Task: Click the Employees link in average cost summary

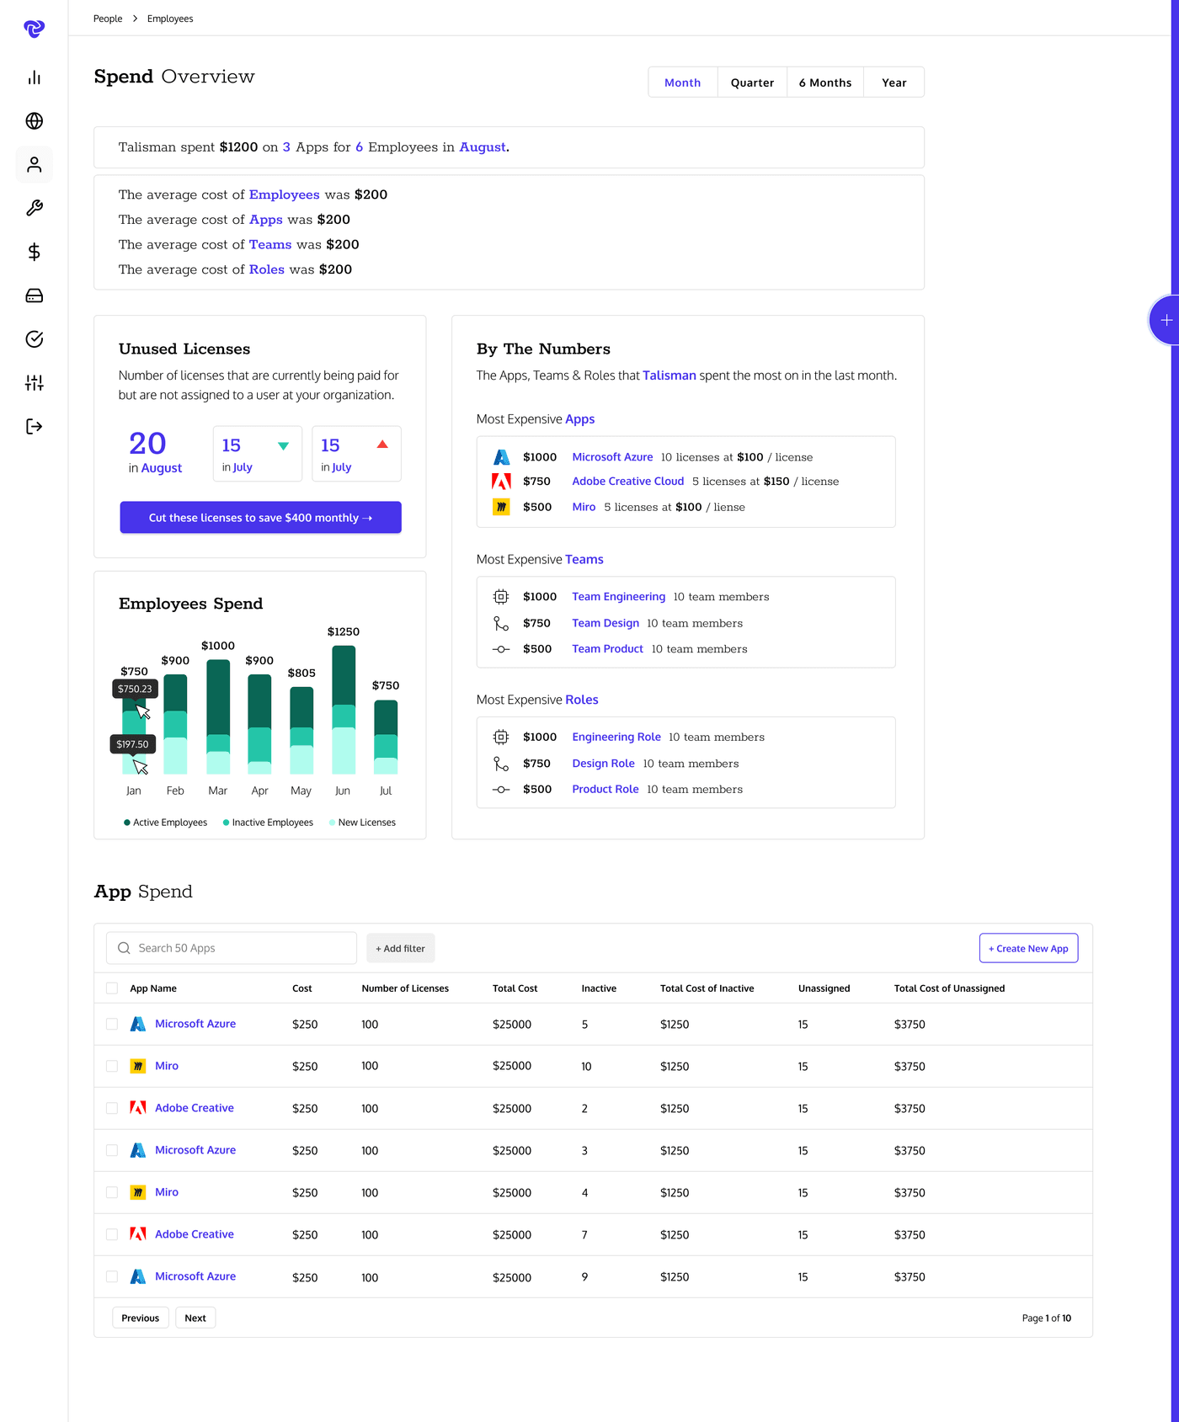Action: (x=284, y=194)
